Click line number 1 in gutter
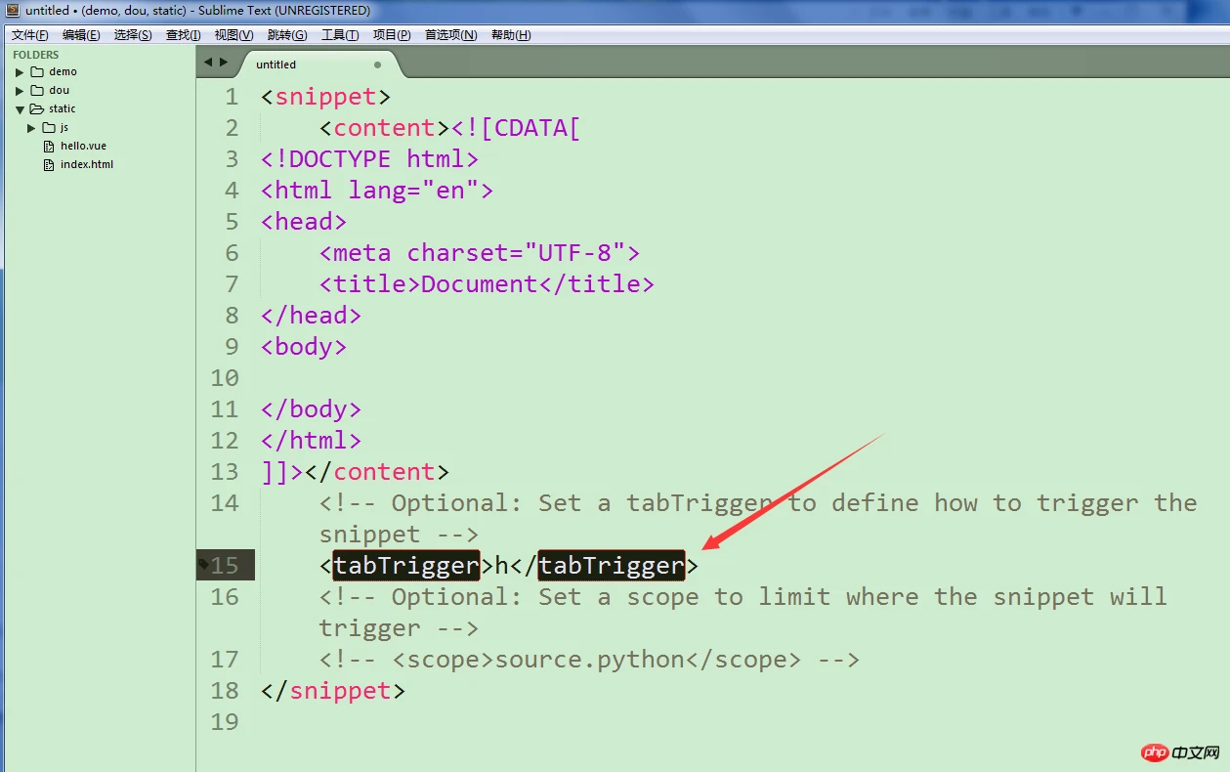This screenshot has width=1230, height=772. point(232,97)
